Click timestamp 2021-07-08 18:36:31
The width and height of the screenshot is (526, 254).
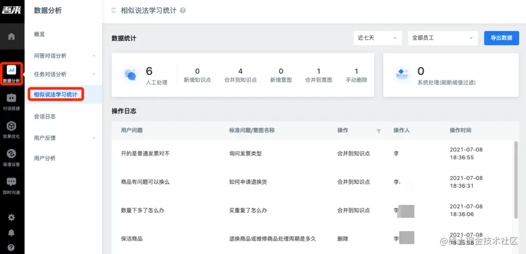coord(466,182)
